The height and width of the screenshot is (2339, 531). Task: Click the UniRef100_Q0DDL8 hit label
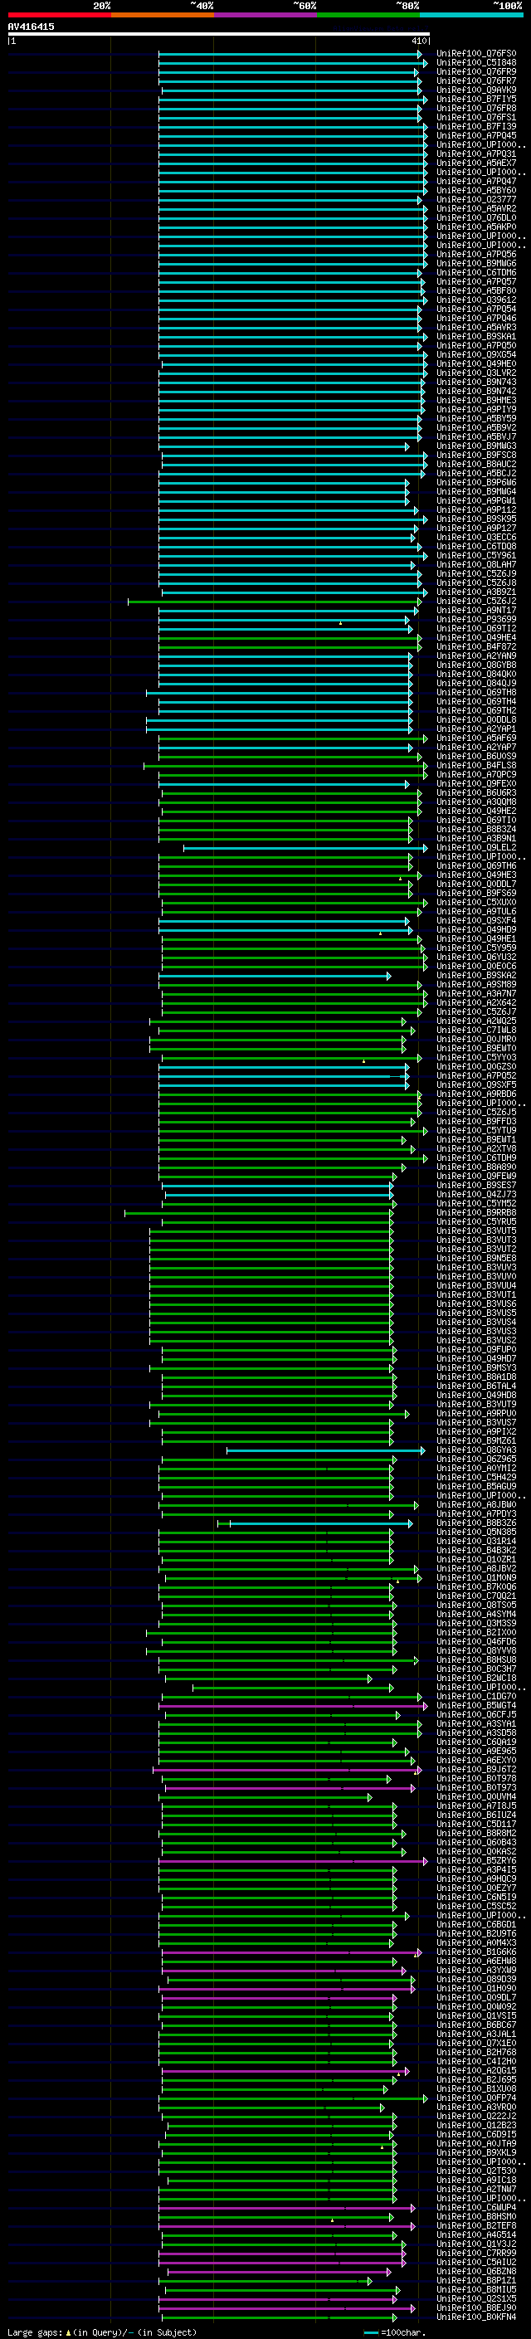[476, 720]
